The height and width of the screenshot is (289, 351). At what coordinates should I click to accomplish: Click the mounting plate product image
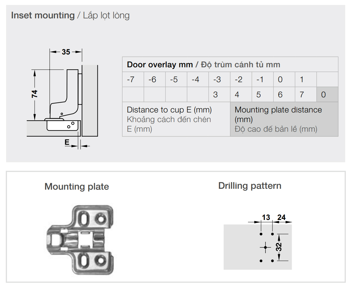click(x=80, y=240)
